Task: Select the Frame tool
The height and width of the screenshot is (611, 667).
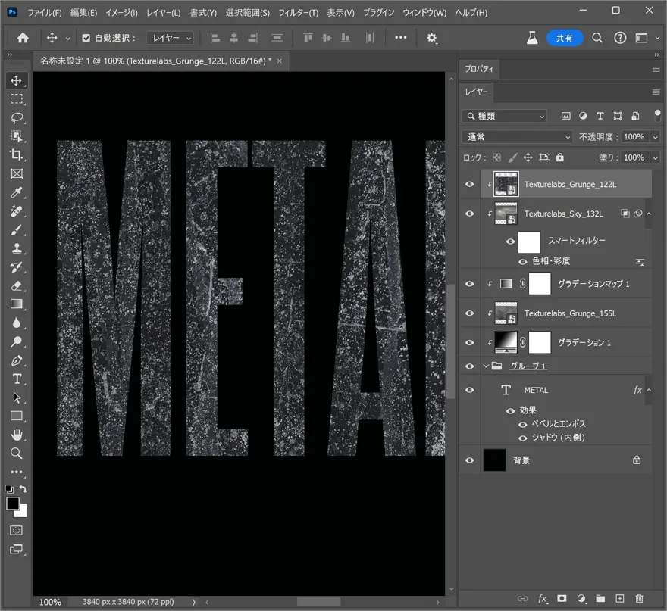Action: (17, 174)
